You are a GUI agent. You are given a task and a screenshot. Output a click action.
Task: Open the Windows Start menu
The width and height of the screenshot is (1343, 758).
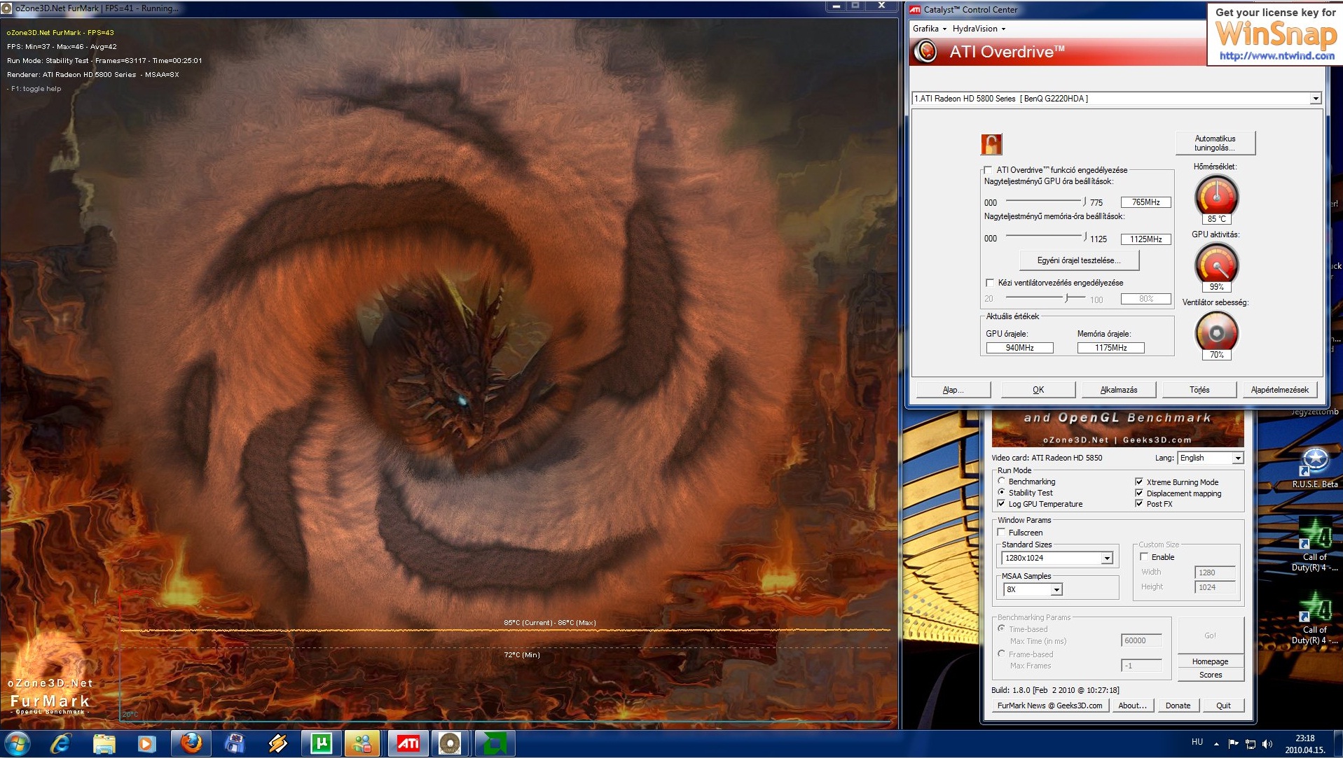coord(18,743)
